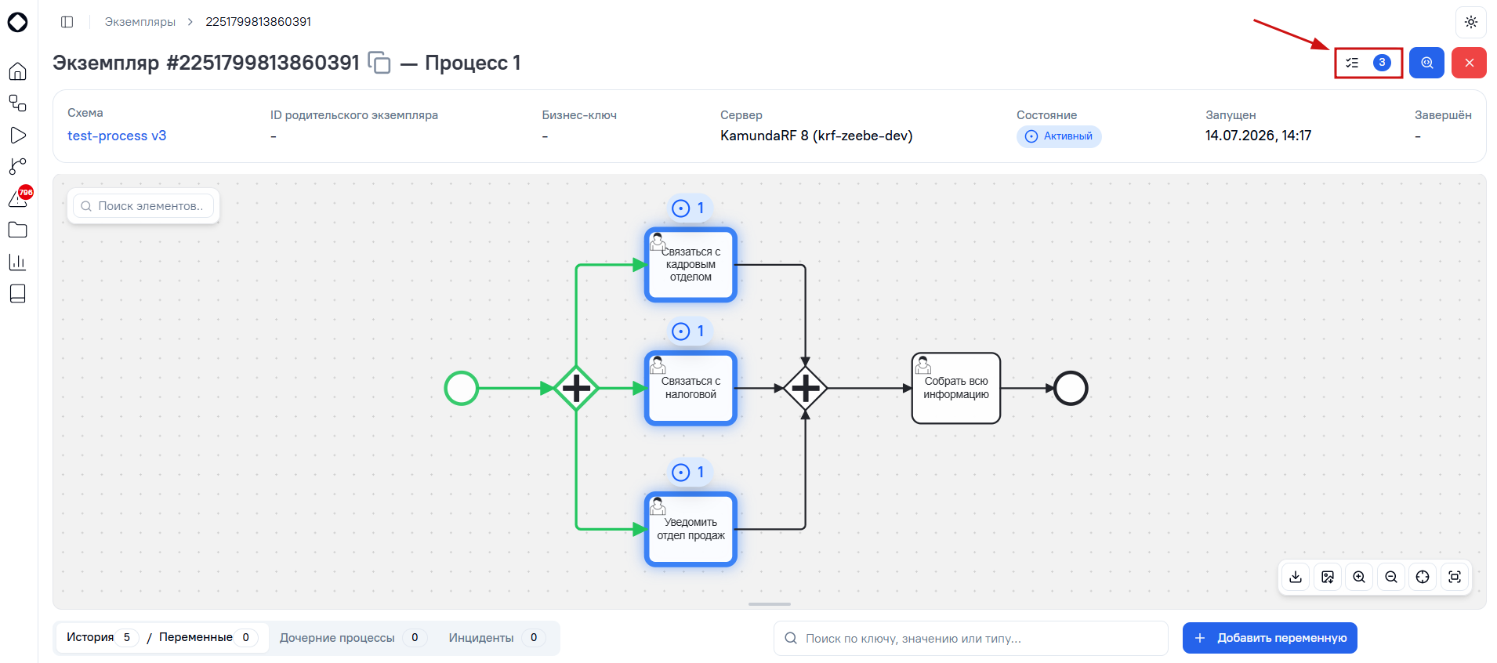This screenshot has height=663, width=1497.
Task: Click breadcrumb item 2251799813860391
Action: point(259,22)
